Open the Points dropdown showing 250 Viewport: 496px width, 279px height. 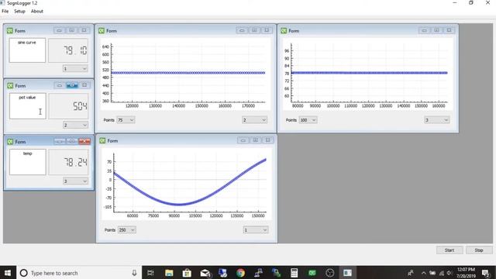127,230
